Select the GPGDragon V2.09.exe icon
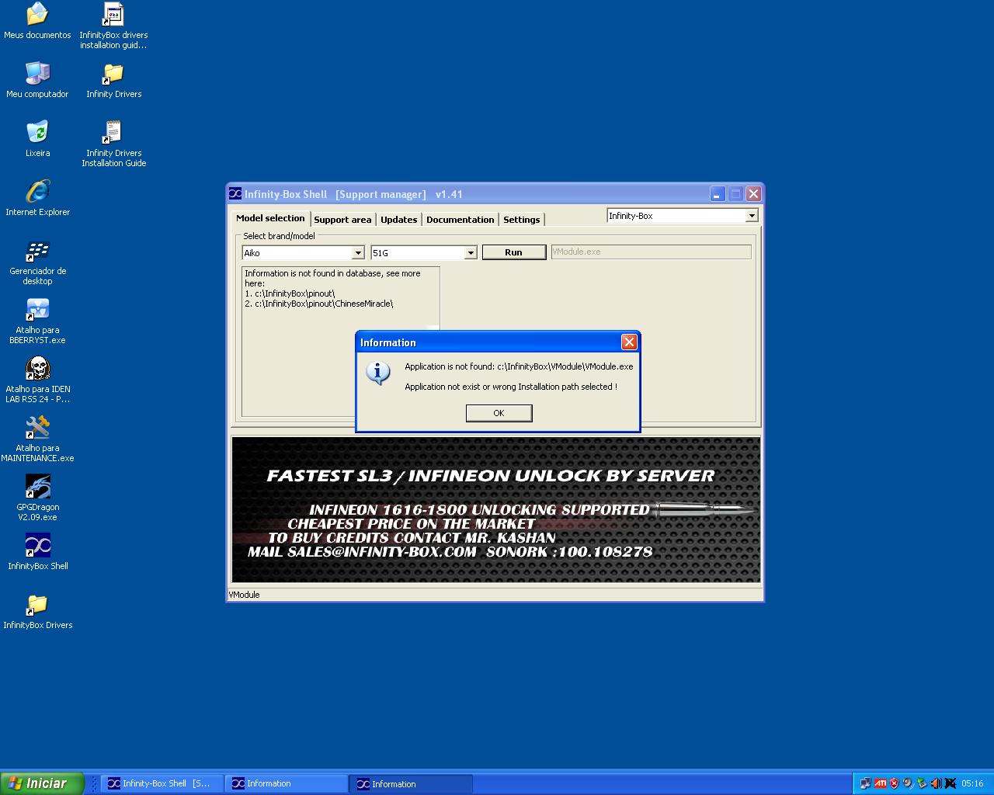The image size is (994, 795). 36,498
